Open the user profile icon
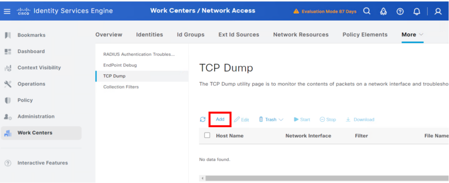Viewport: 449px width, 183px height. click(x=438, y=11)
